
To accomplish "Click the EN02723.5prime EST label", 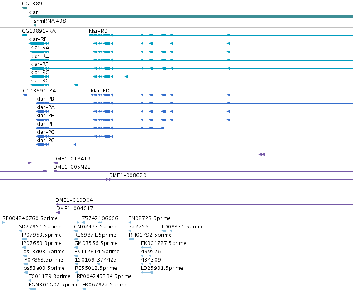I will pyautogui.click(x=149, y=218).
